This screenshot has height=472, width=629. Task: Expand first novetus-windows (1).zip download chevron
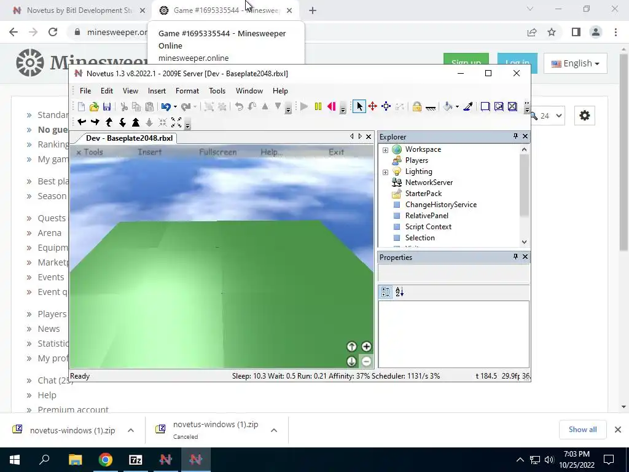tap(131, 430)
